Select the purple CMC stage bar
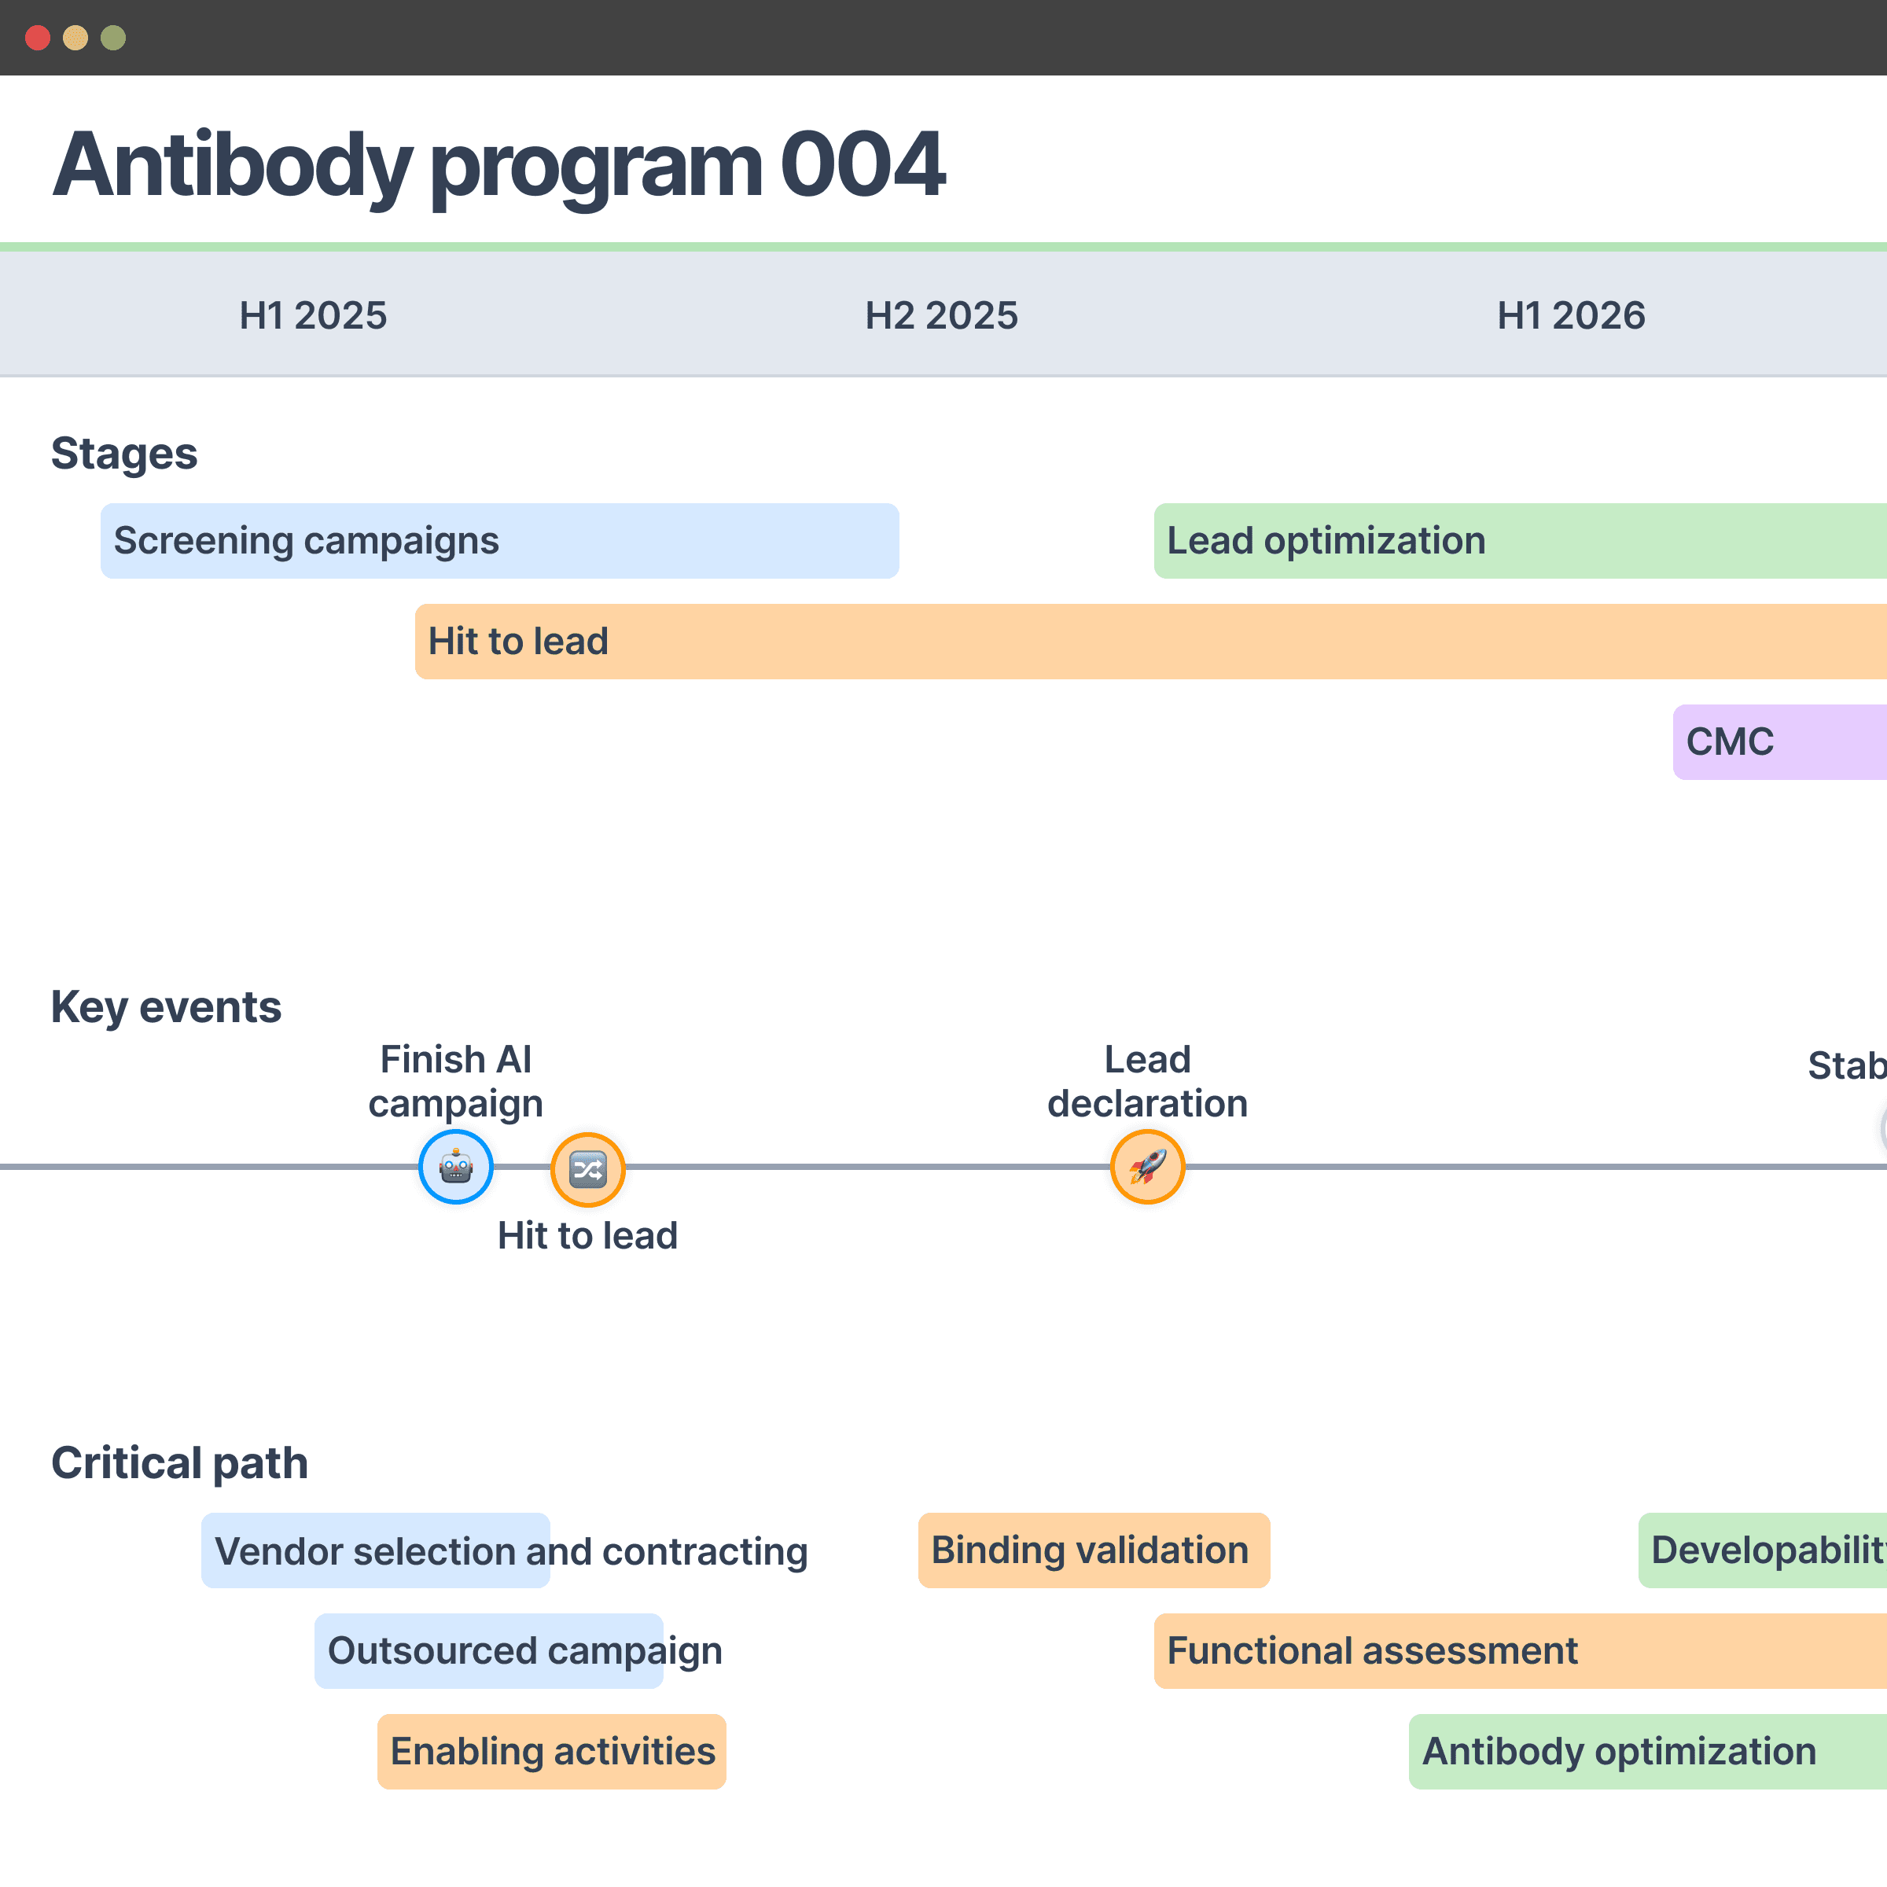 pos(1779,741)
